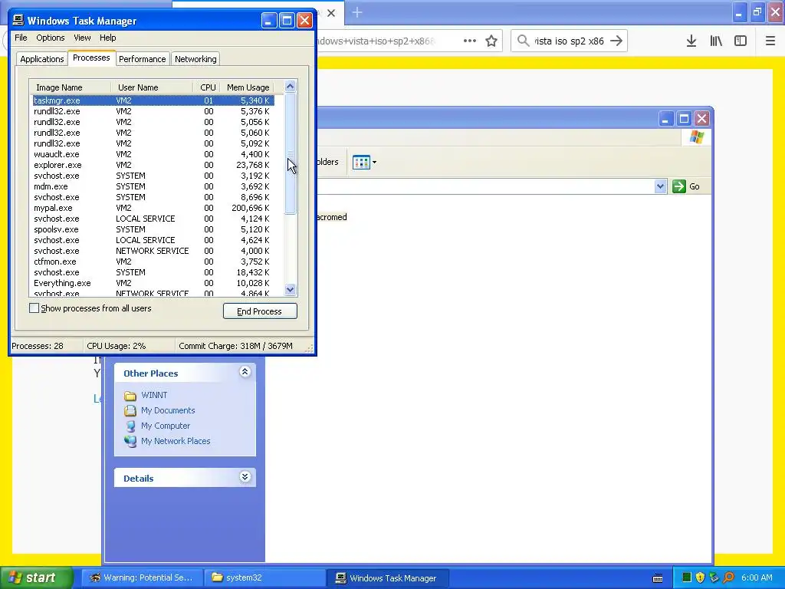Submit browser search with arrow icon
The width and height of the screenshot is (785, 589).
pos(616,41)
